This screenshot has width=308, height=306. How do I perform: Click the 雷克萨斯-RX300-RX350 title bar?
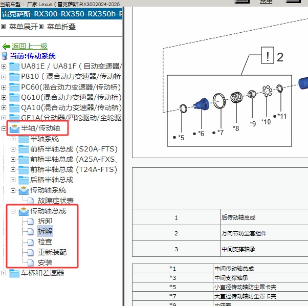62,14
